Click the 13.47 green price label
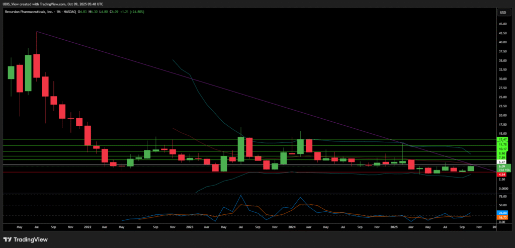This screenshot has width=515, height=248. point(502,139)
